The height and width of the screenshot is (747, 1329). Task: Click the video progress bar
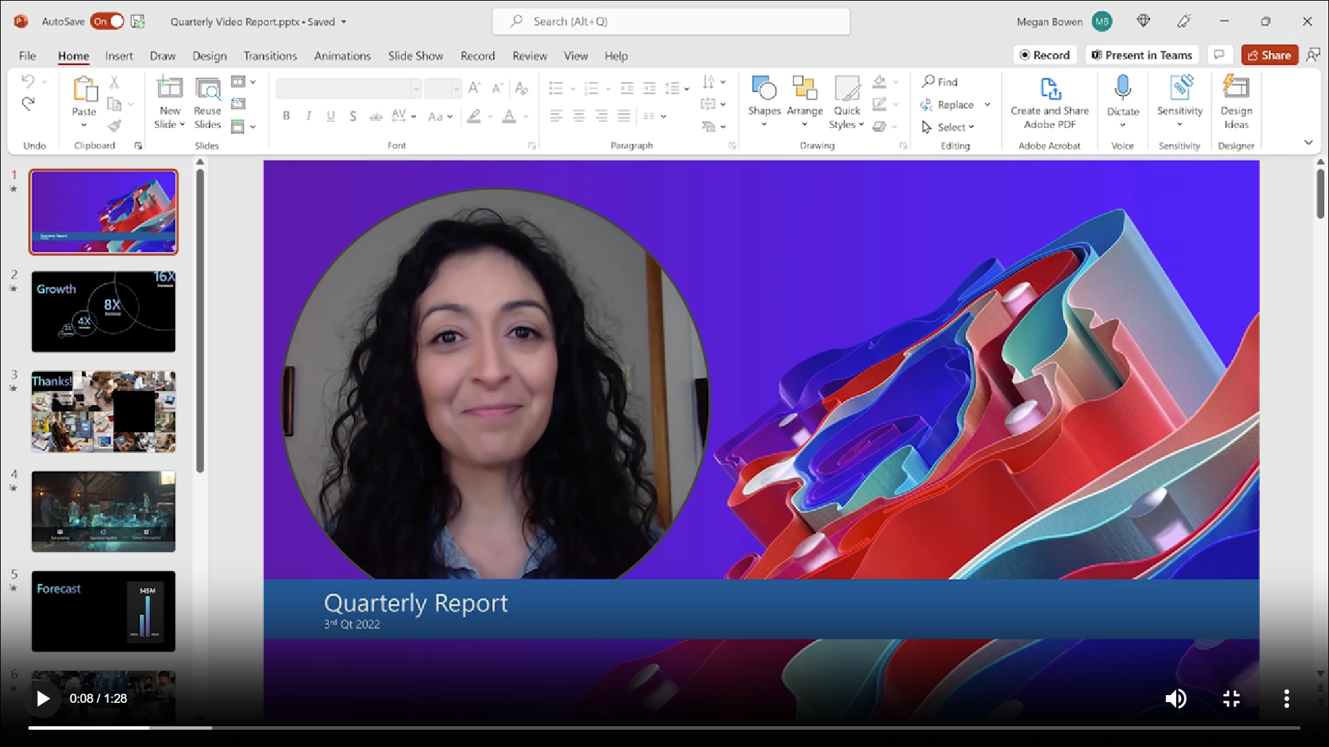(x=664, y=728)
